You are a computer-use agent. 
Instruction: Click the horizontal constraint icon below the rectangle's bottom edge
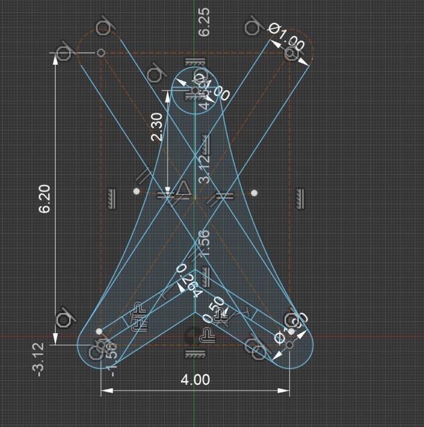click(195, 354)
